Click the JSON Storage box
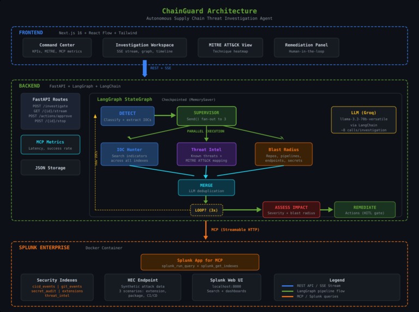 pos(50,168)
